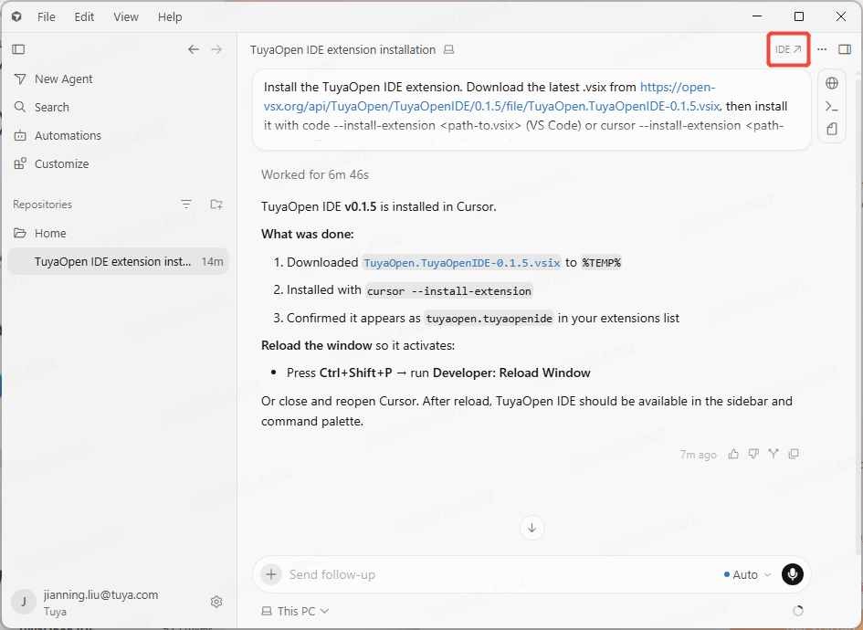This screenshot has width=863, height=630.
Task: Click the 7m ago timestamp
Action: pos(698,455)
